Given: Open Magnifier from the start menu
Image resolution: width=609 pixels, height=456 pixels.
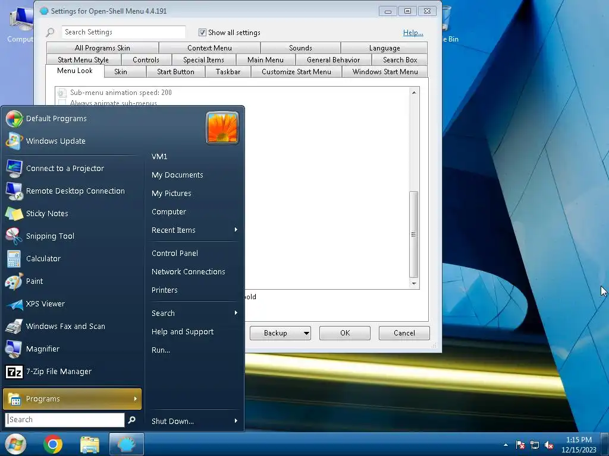Looking at the screenshot, I should (72, 349).
